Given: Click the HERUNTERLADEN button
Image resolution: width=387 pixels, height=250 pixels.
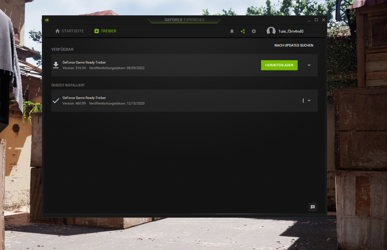Looking at the screenshot, I should 279,65.
